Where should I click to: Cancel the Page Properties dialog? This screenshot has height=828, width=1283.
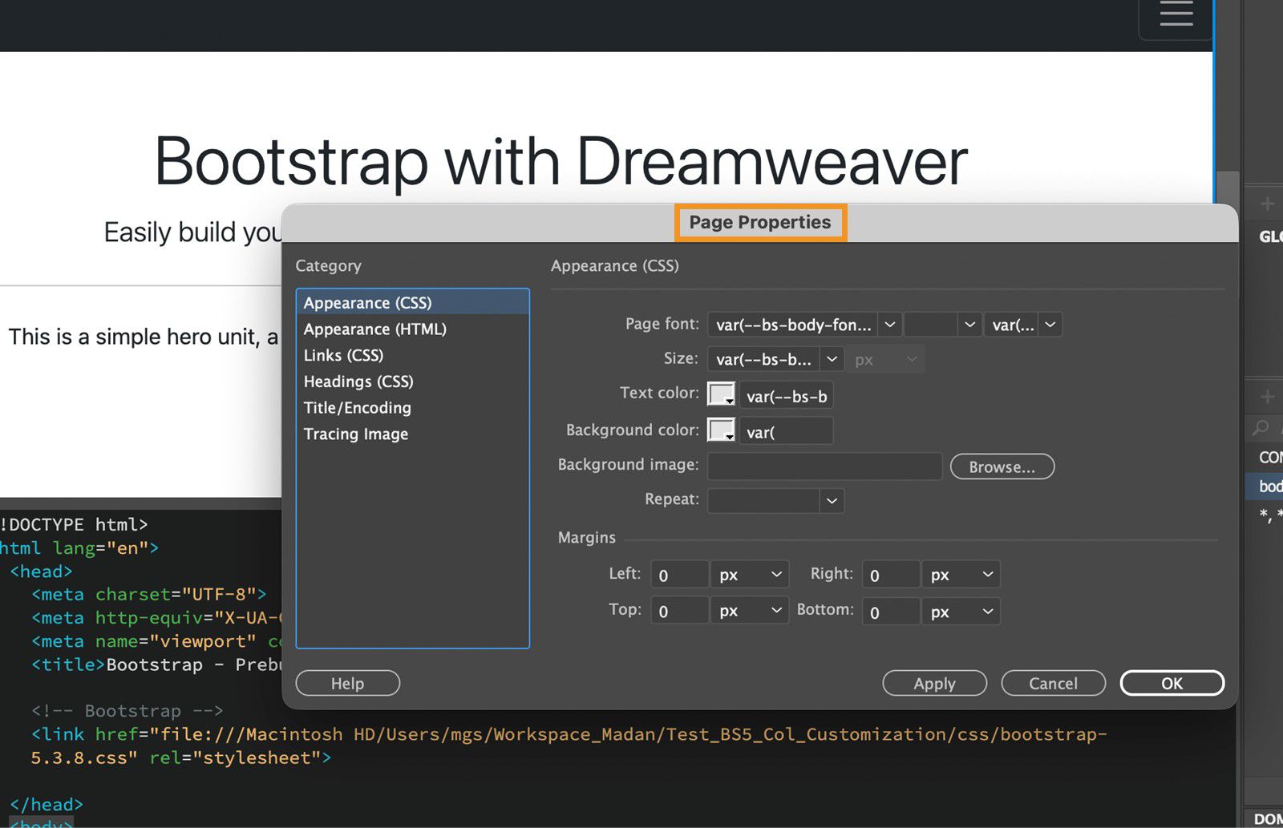[x=1053, y=683]
